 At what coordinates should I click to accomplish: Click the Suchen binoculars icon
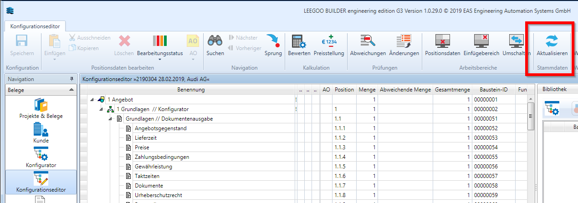(215, 41)
